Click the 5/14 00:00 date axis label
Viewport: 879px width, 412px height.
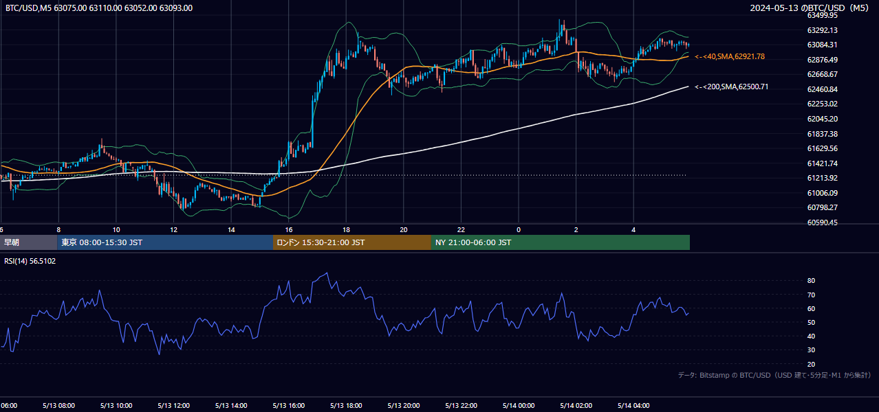click(x=519, y=406)
